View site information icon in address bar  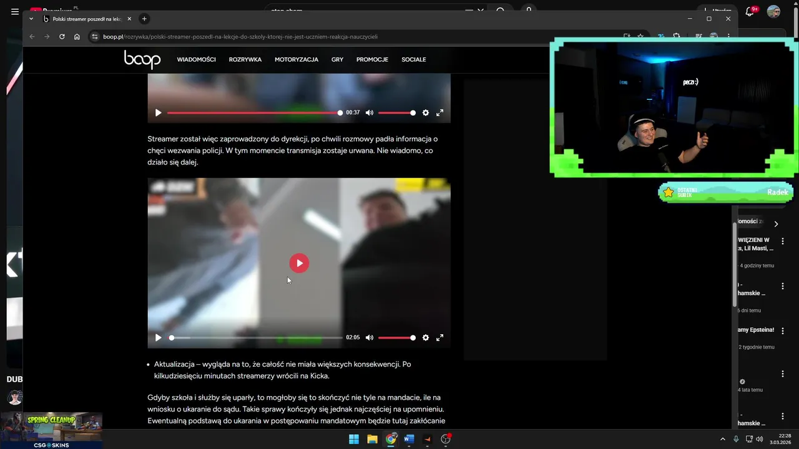pyautogui.click(x=95, y=37)
